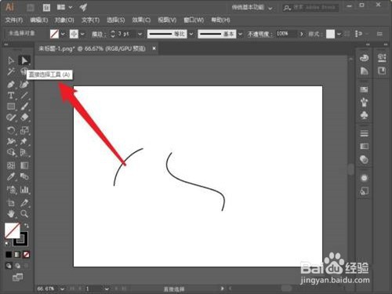Select the Rotate tool
Screen dimensions: 392x294
[11, 130]
